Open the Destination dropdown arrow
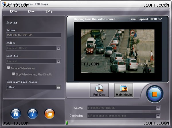 point(158,116)
